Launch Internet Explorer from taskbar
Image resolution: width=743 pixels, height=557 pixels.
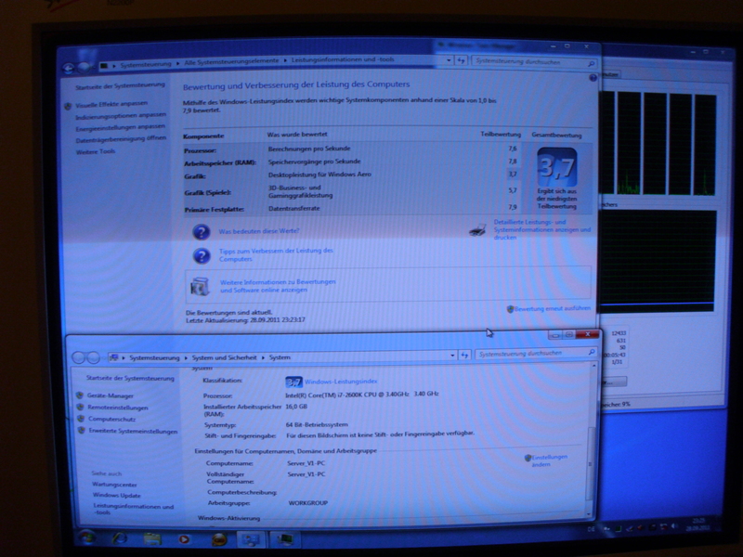tap(120, 538)
